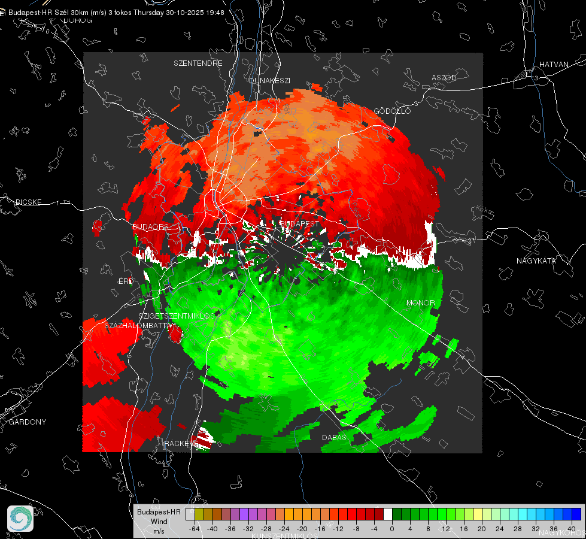Click the SZÁZHALOMBATTA map label

coord(137,325)
